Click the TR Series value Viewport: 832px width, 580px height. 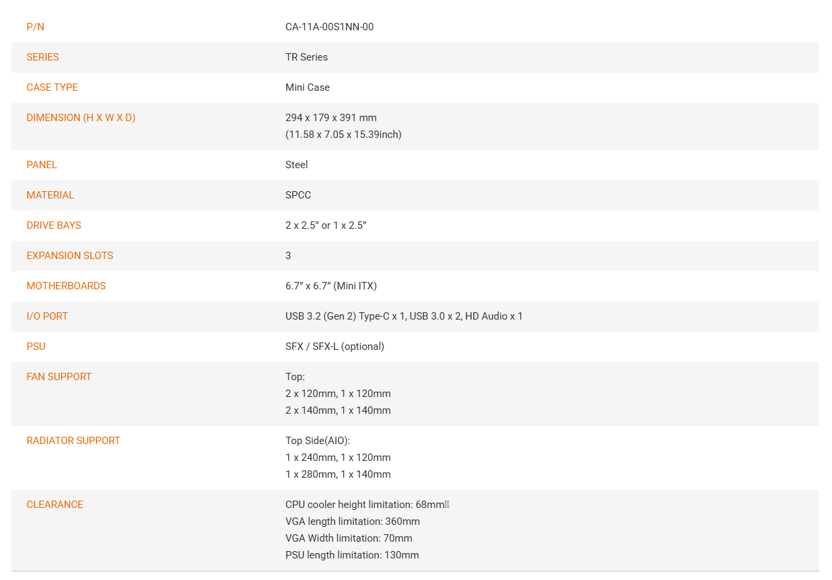pos(306,57)
